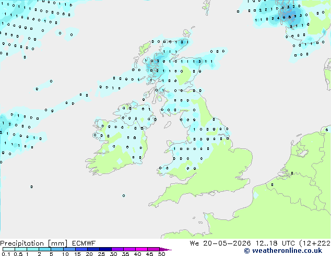331x256 pixels.
Task: Click the '(12+222' forecast offset text
Action: click(x=315, y=243)
